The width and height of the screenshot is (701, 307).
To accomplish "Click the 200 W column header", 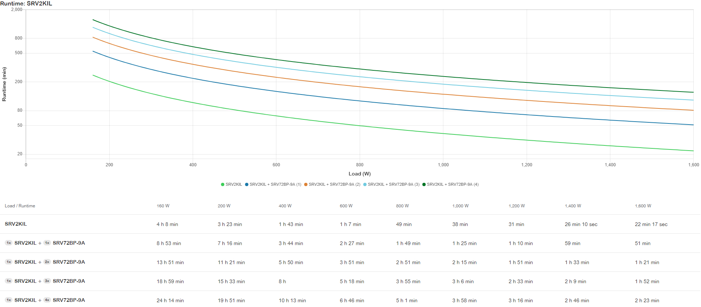I will [x=224, y=206].
